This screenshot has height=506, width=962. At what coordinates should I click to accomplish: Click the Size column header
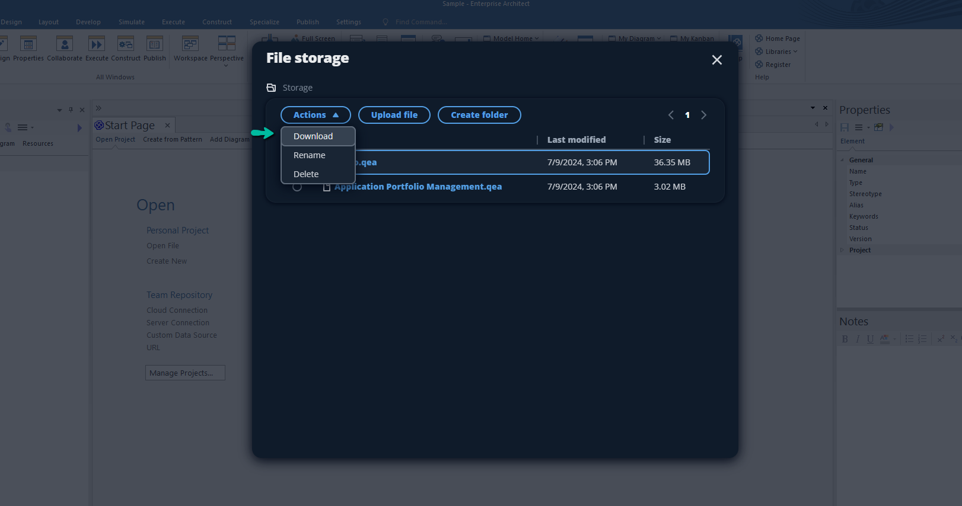coord(662,140)
